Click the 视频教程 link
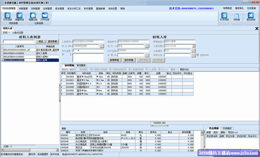The image size is (260, 157). pos(227,8)
